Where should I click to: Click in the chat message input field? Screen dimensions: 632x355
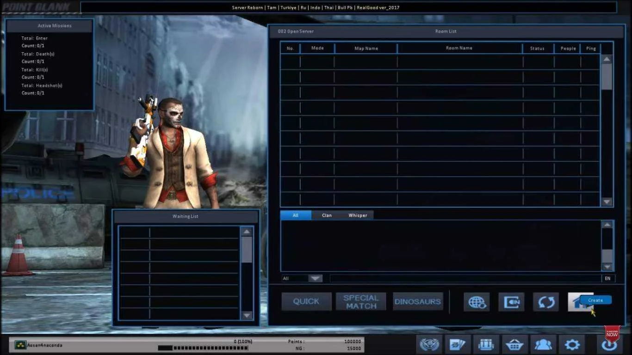click(465, 278)
